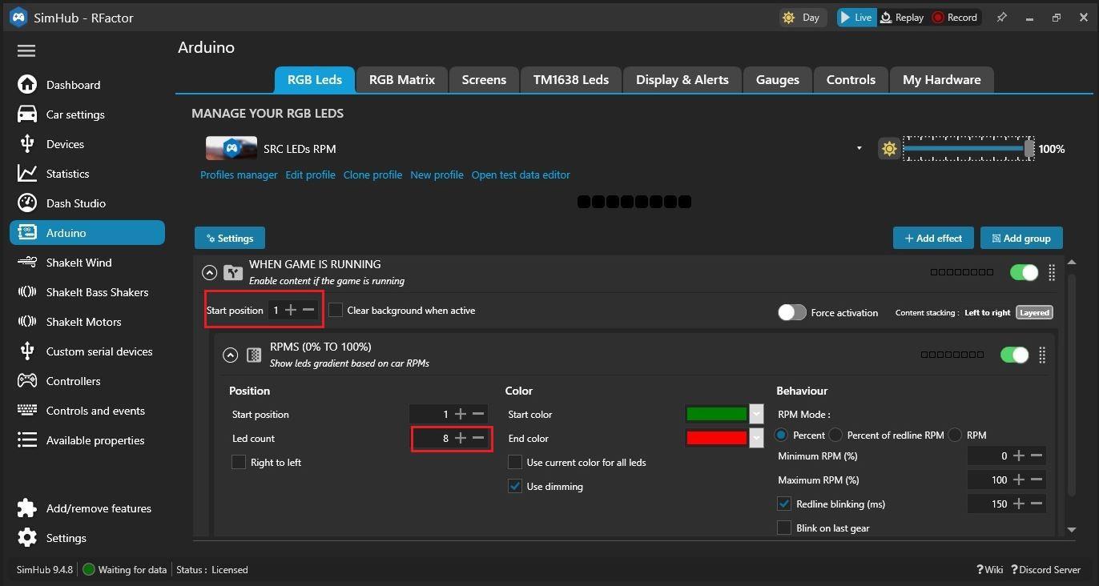Open the hamburger menu icon
The width and height of the screenshot is (1099, 586).
pyautogui.click(x=26, y=51)
